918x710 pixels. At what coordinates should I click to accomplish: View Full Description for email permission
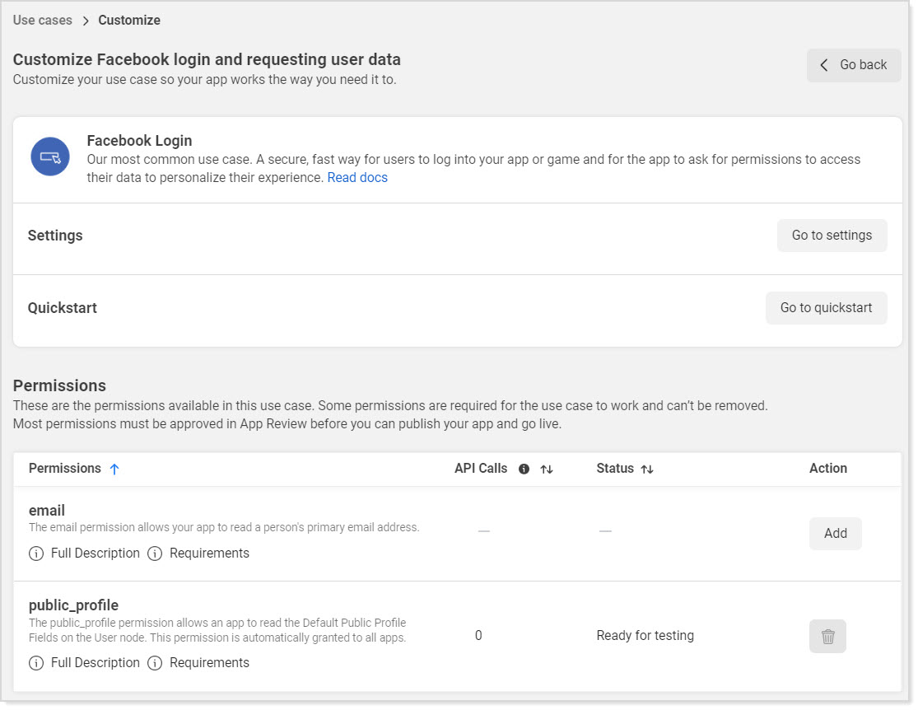tap(96, 554)
